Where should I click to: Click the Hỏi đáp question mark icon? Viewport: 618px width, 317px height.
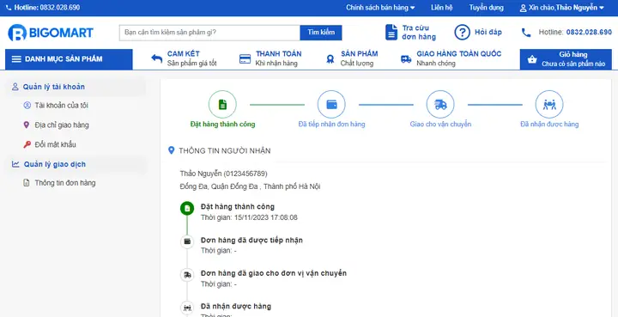[x=463, y=33]
